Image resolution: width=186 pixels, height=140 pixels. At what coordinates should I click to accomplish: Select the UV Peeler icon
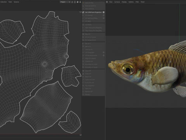pyautogui.click(x=83, y=24)
